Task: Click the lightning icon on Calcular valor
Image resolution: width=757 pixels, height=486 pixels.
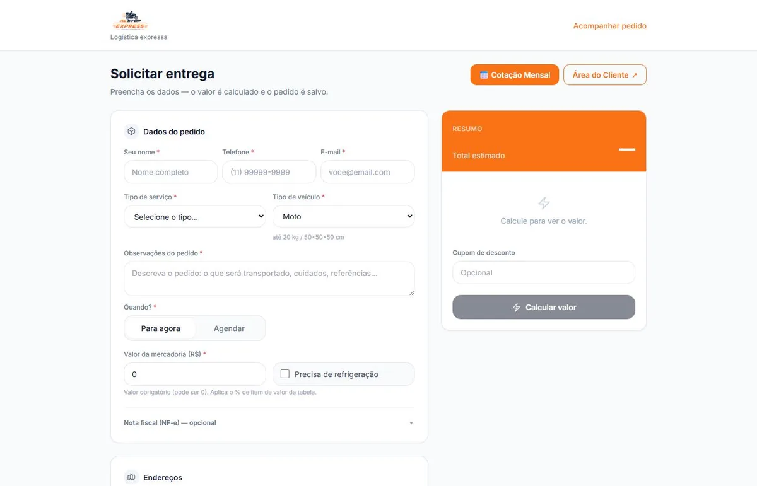Action: [516, 307]
